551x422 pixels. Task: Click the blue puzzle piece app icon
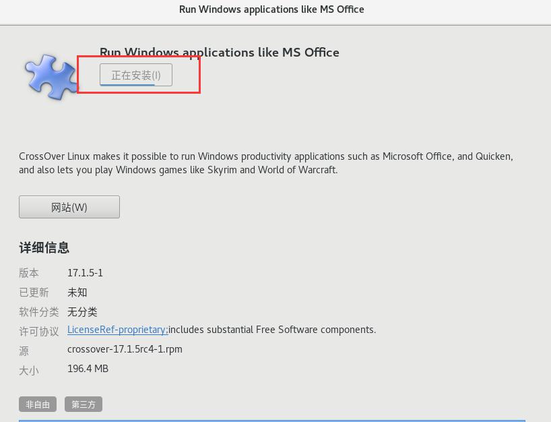[x=51, y=76]
